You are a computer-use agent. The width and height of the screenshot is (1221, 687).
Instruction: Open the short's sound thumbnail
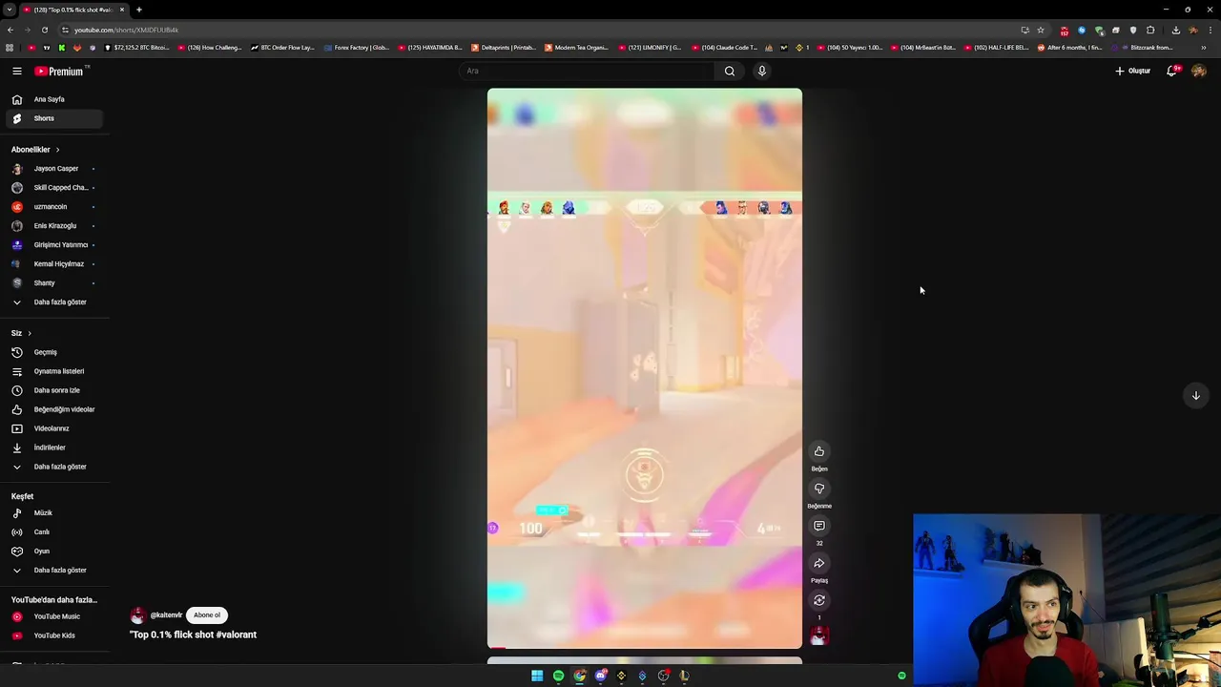click(x=819, y=635)
